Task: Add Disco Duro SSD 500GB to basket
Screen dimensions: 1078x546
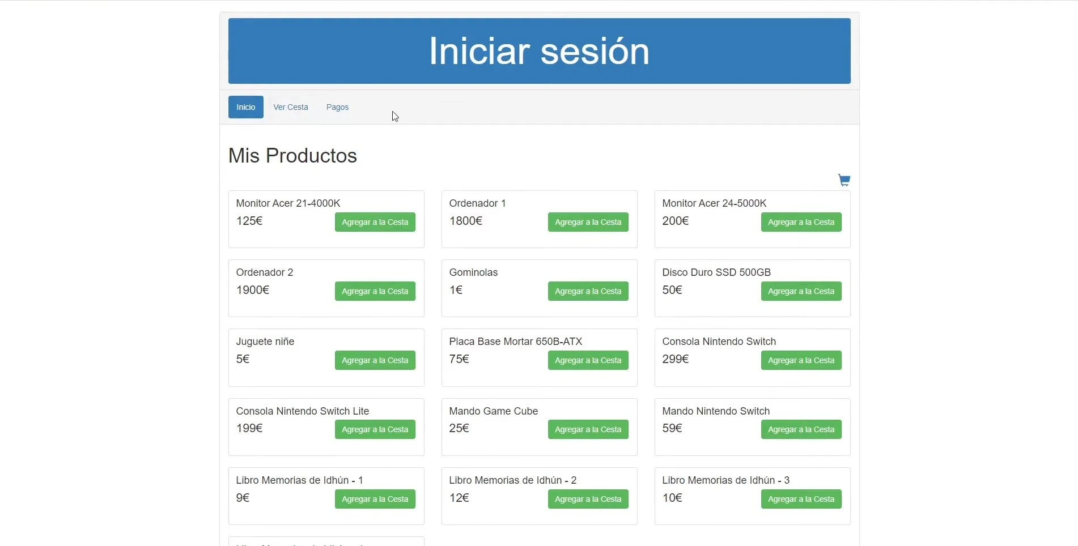Action: (x=801, y=291)
